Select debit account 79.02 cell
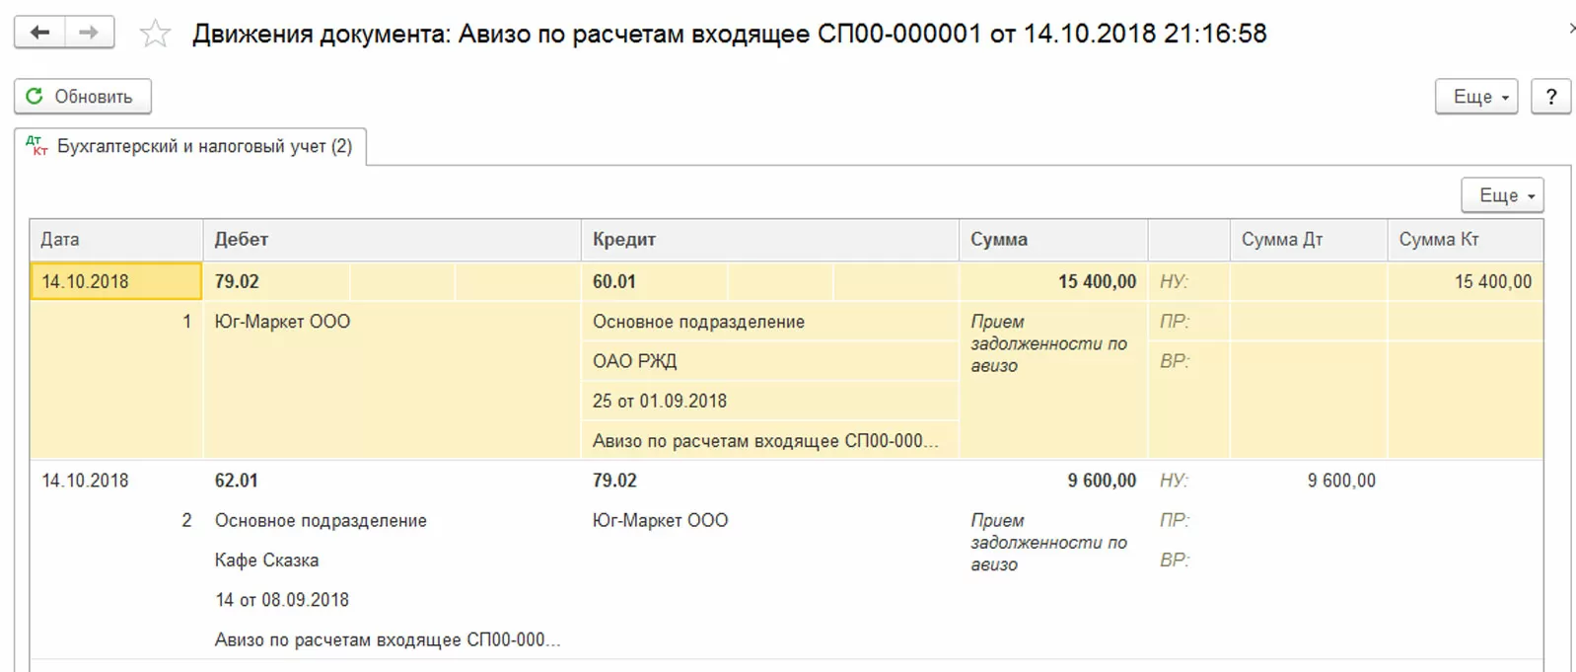 click(238, 282)
